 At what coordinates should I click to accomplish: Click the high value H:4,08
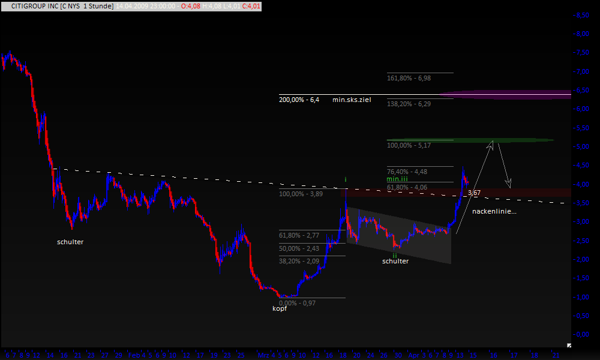pos(212,6)
